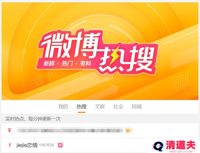Click the heat count 1167638
The image size is (200, 153).
coord(46,145)
